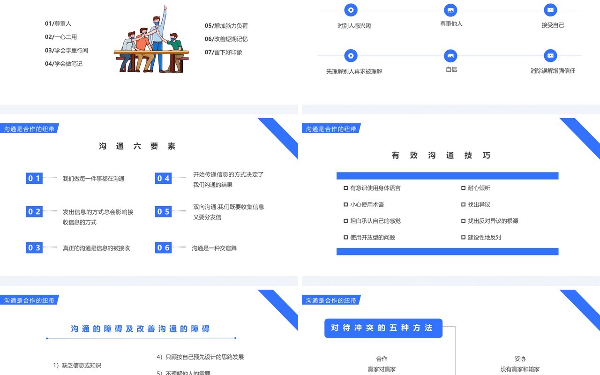Click the chat icon above 消除误解增强信任
This screenshot has width=600, height=375.
(550, 56)
